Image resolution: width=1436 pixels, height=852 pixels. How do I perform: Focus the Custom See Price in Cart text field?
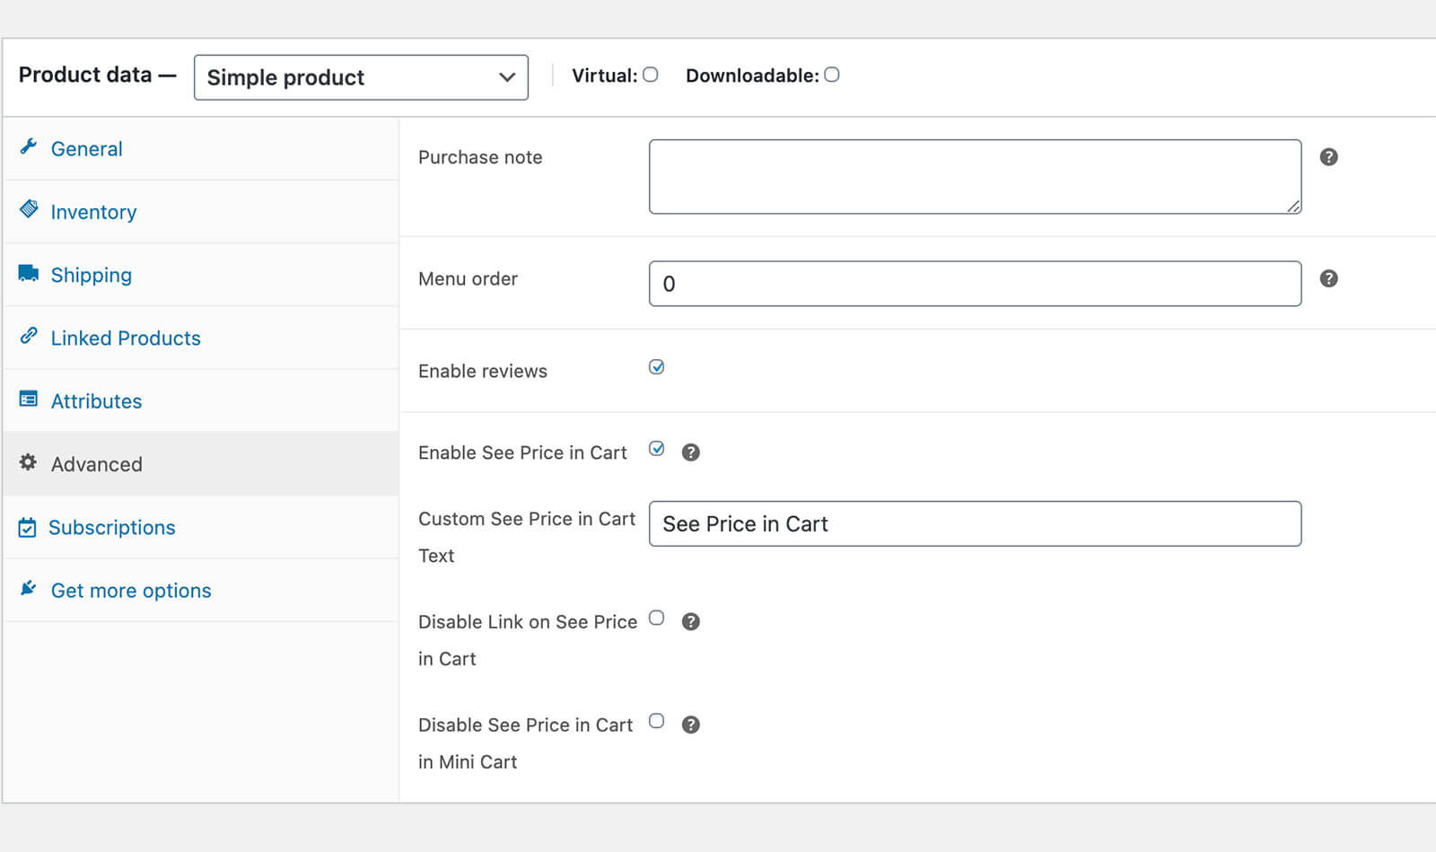point(975,523)
